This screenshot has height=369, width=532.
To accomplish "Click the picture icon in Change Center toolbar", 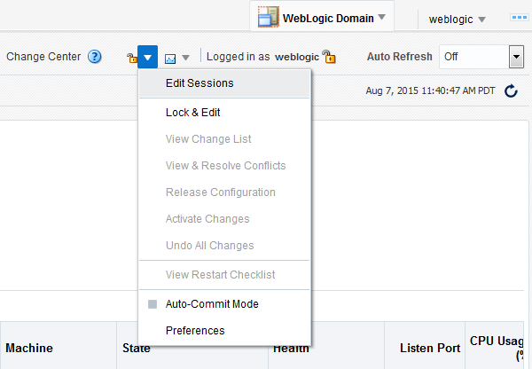I will (170, 58).
